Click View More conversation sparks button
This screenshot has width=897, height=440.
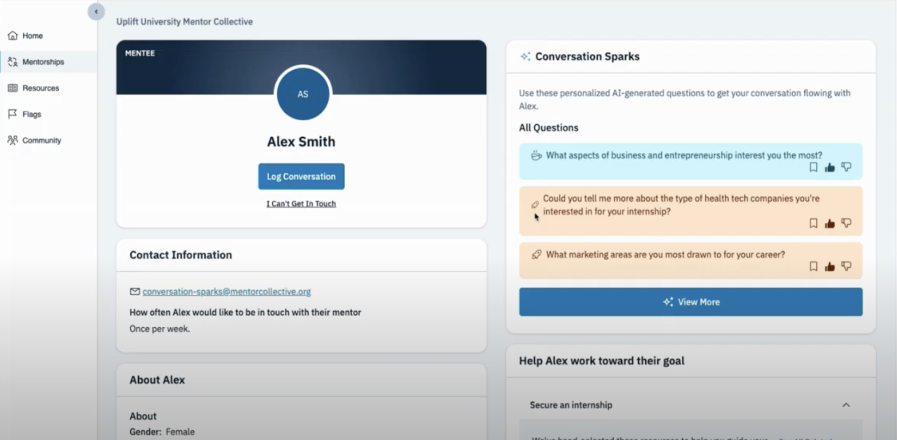point(691,302)
